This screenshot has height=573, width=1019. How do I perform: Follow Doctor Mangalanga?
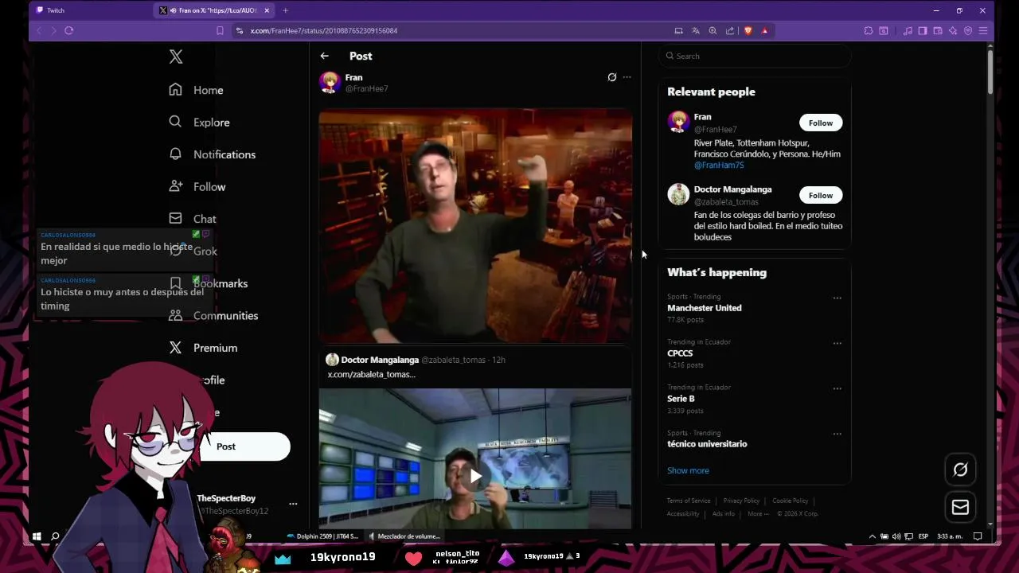821,195
